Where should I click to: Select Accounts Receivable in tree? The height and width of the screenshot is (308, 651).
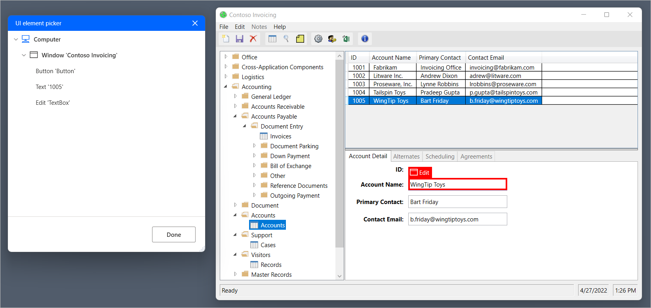pyautogui.click(x=278, y=107)
